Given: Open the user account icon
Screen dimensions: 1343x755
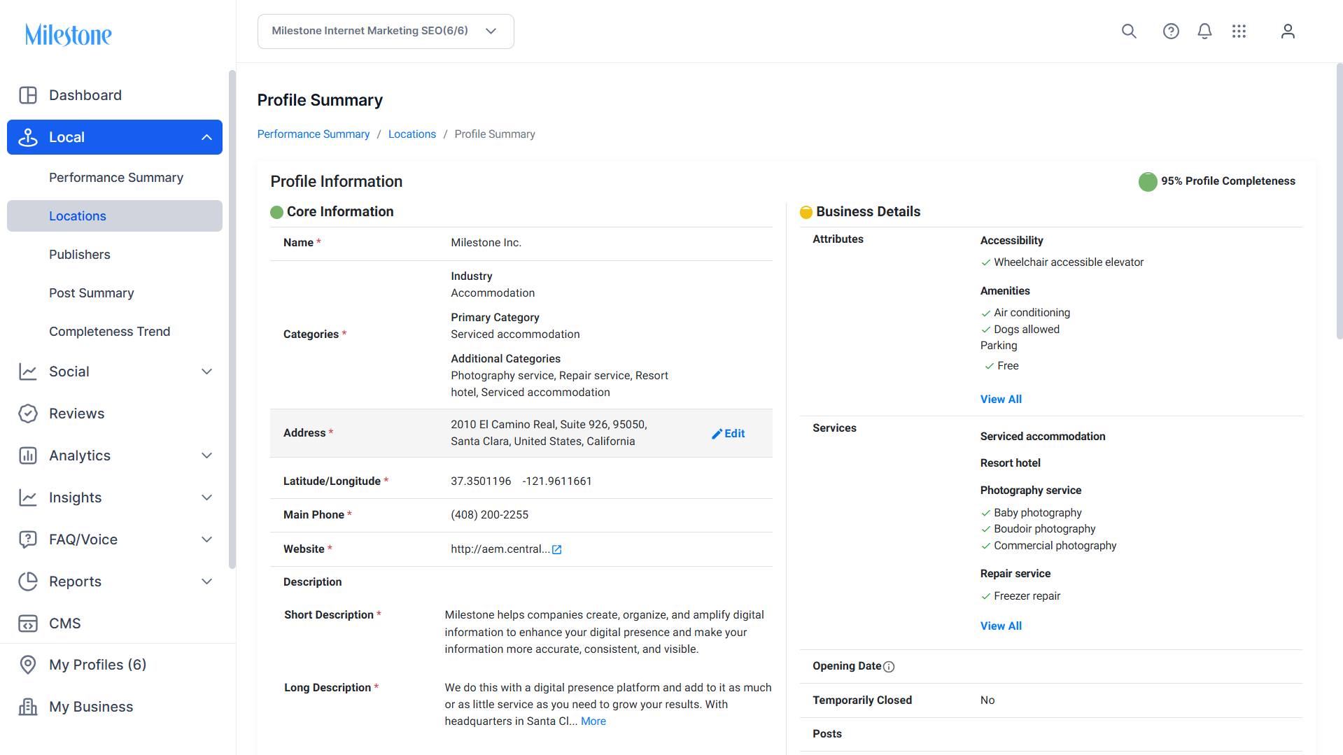Looking at the screenshot, I should click(x=1288, y=31).
